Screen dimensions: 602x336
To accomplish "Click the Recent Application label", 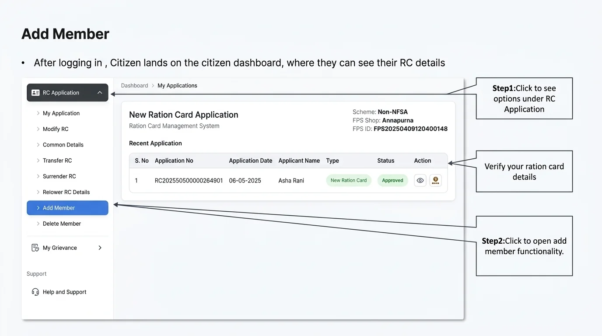I will point(155,143).
